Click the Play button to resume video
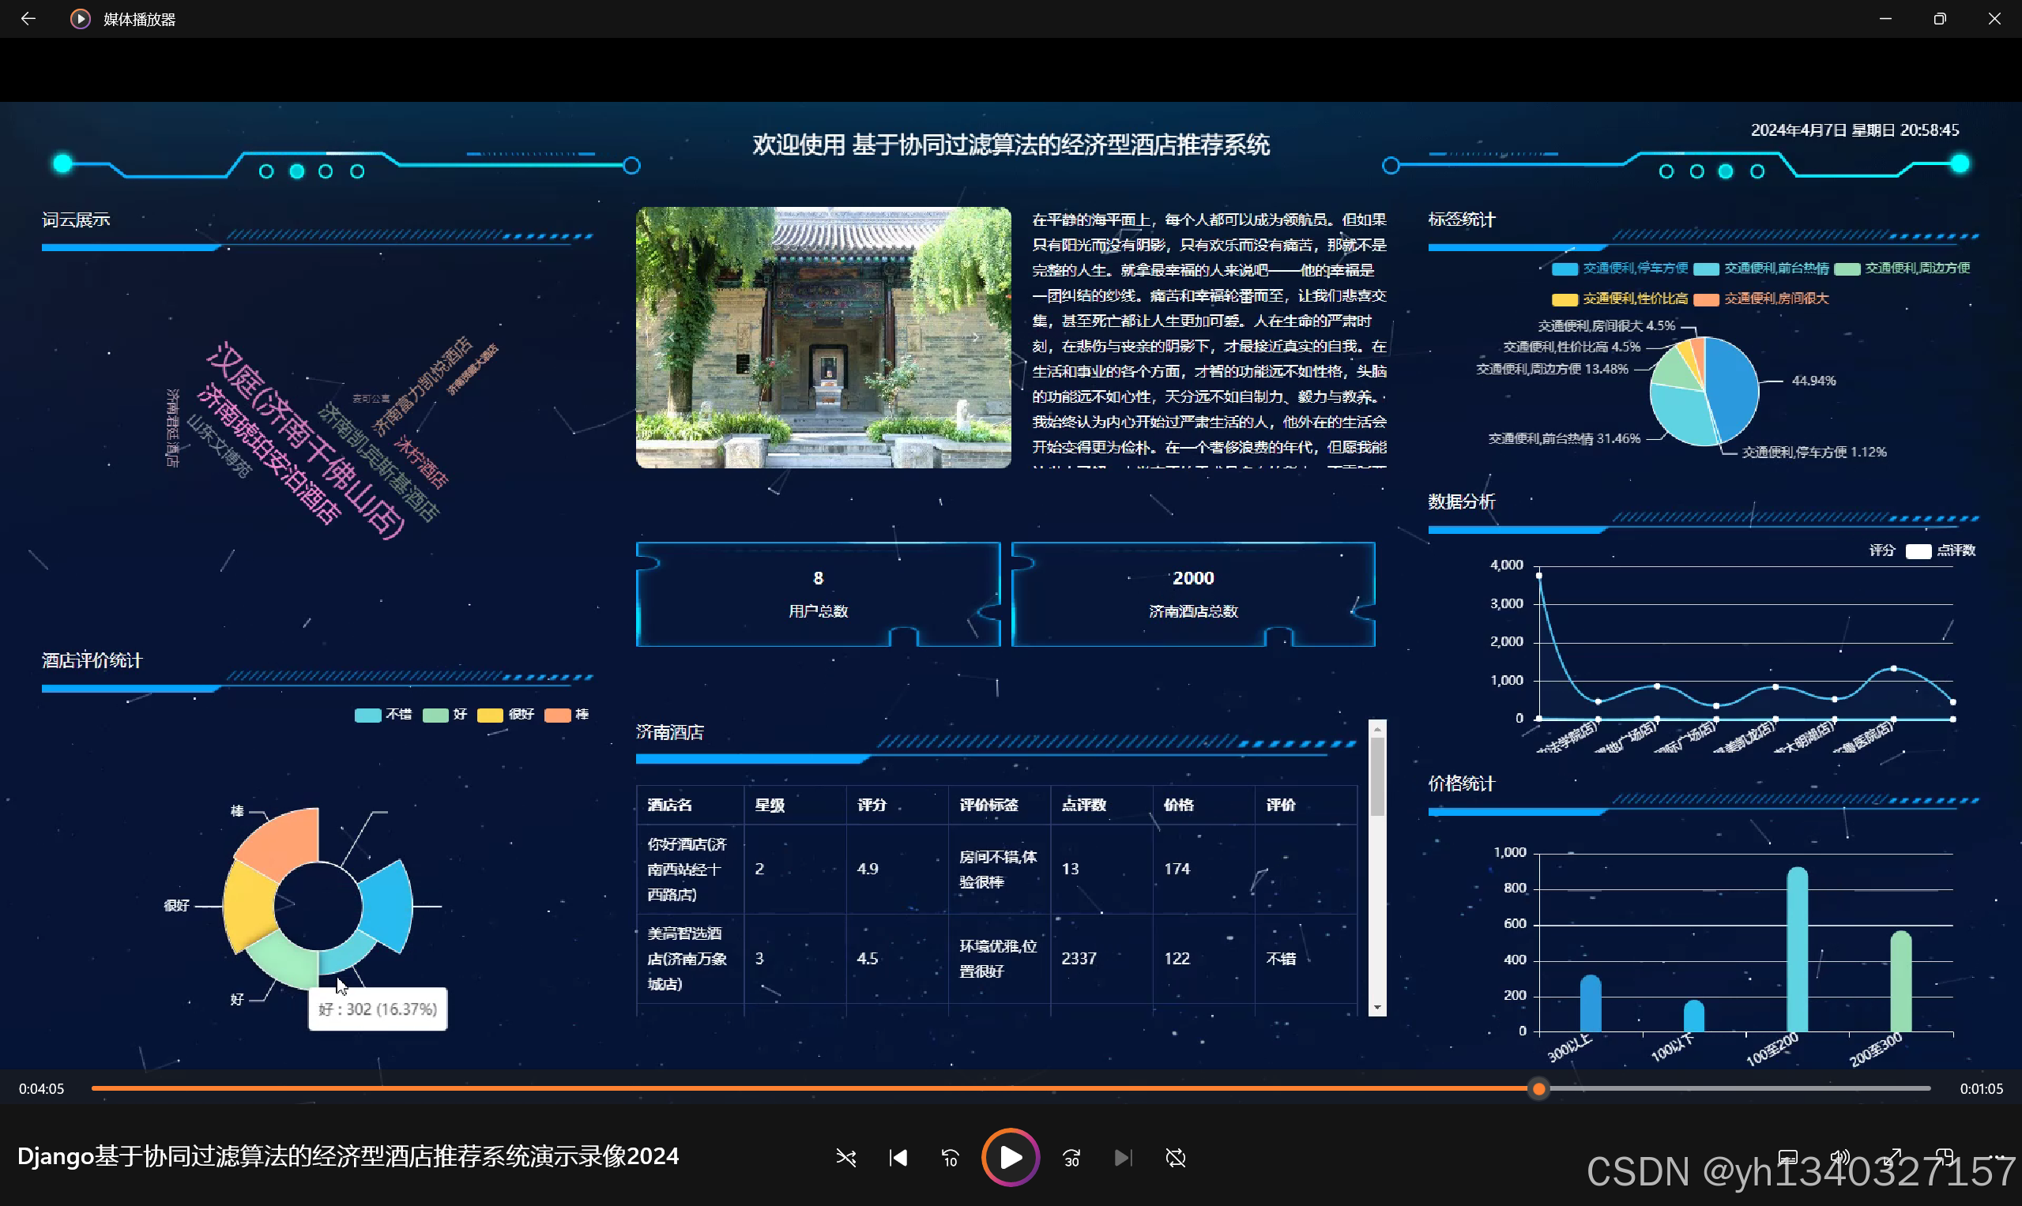The width and height of the screenshot is (2022, 1206). (1010, 1157)
